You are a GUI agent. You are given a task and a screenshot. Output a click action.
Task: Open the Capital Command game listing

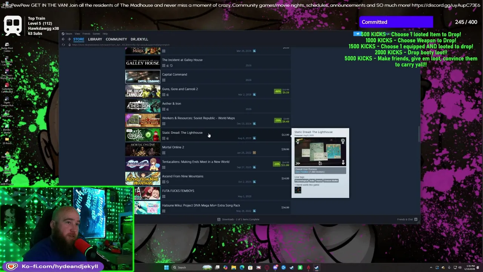coord(208,77)
